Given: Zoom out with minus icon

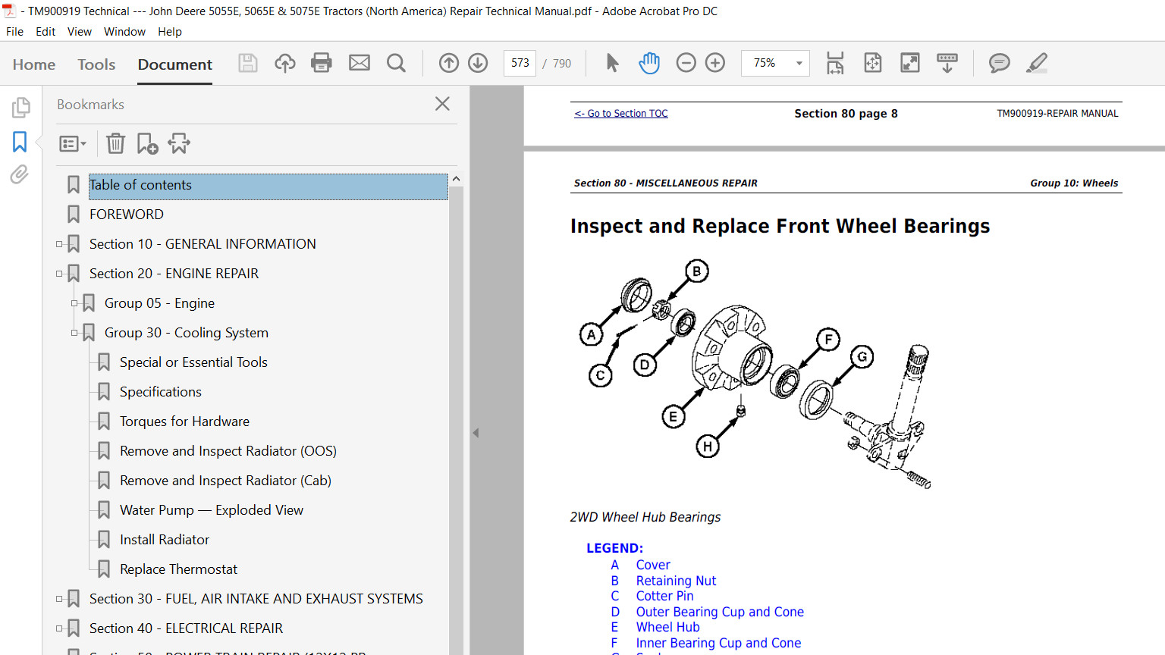Looking at the screenshot, I should [686, 63].
